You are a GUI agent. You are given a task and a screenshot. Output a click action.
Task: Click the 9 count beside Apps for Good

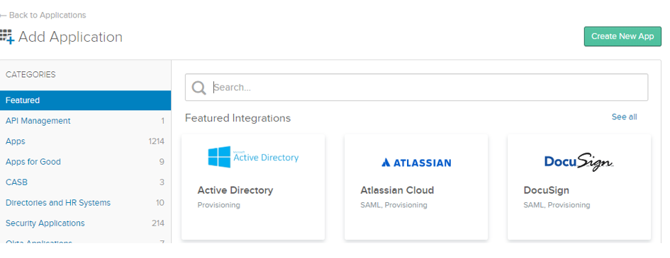click(162, 162)
